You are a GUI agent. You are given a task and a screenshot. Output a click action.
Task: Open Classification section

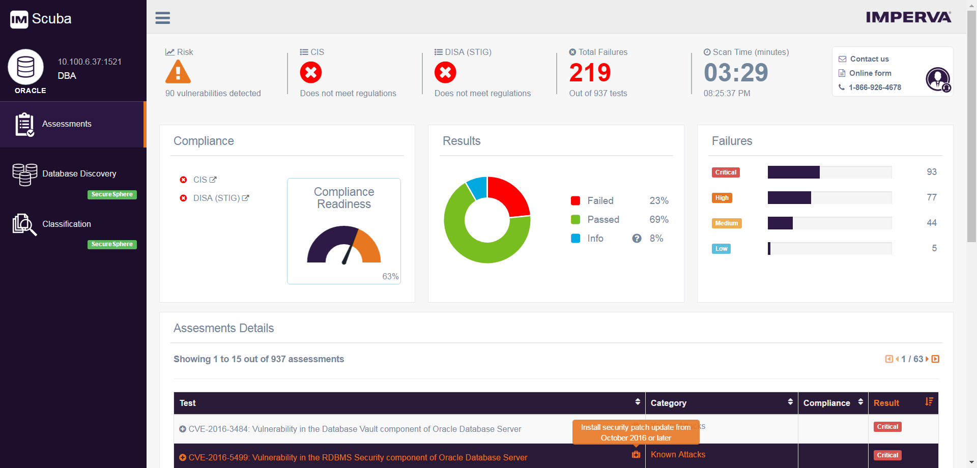[67, 224]
